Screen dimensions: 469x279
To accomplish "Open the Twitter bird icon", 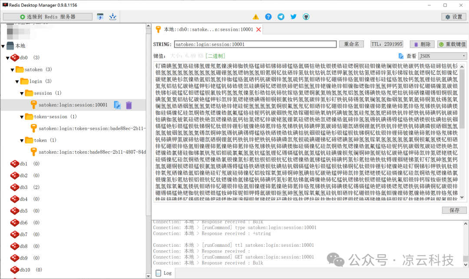I will coord(294,17).
